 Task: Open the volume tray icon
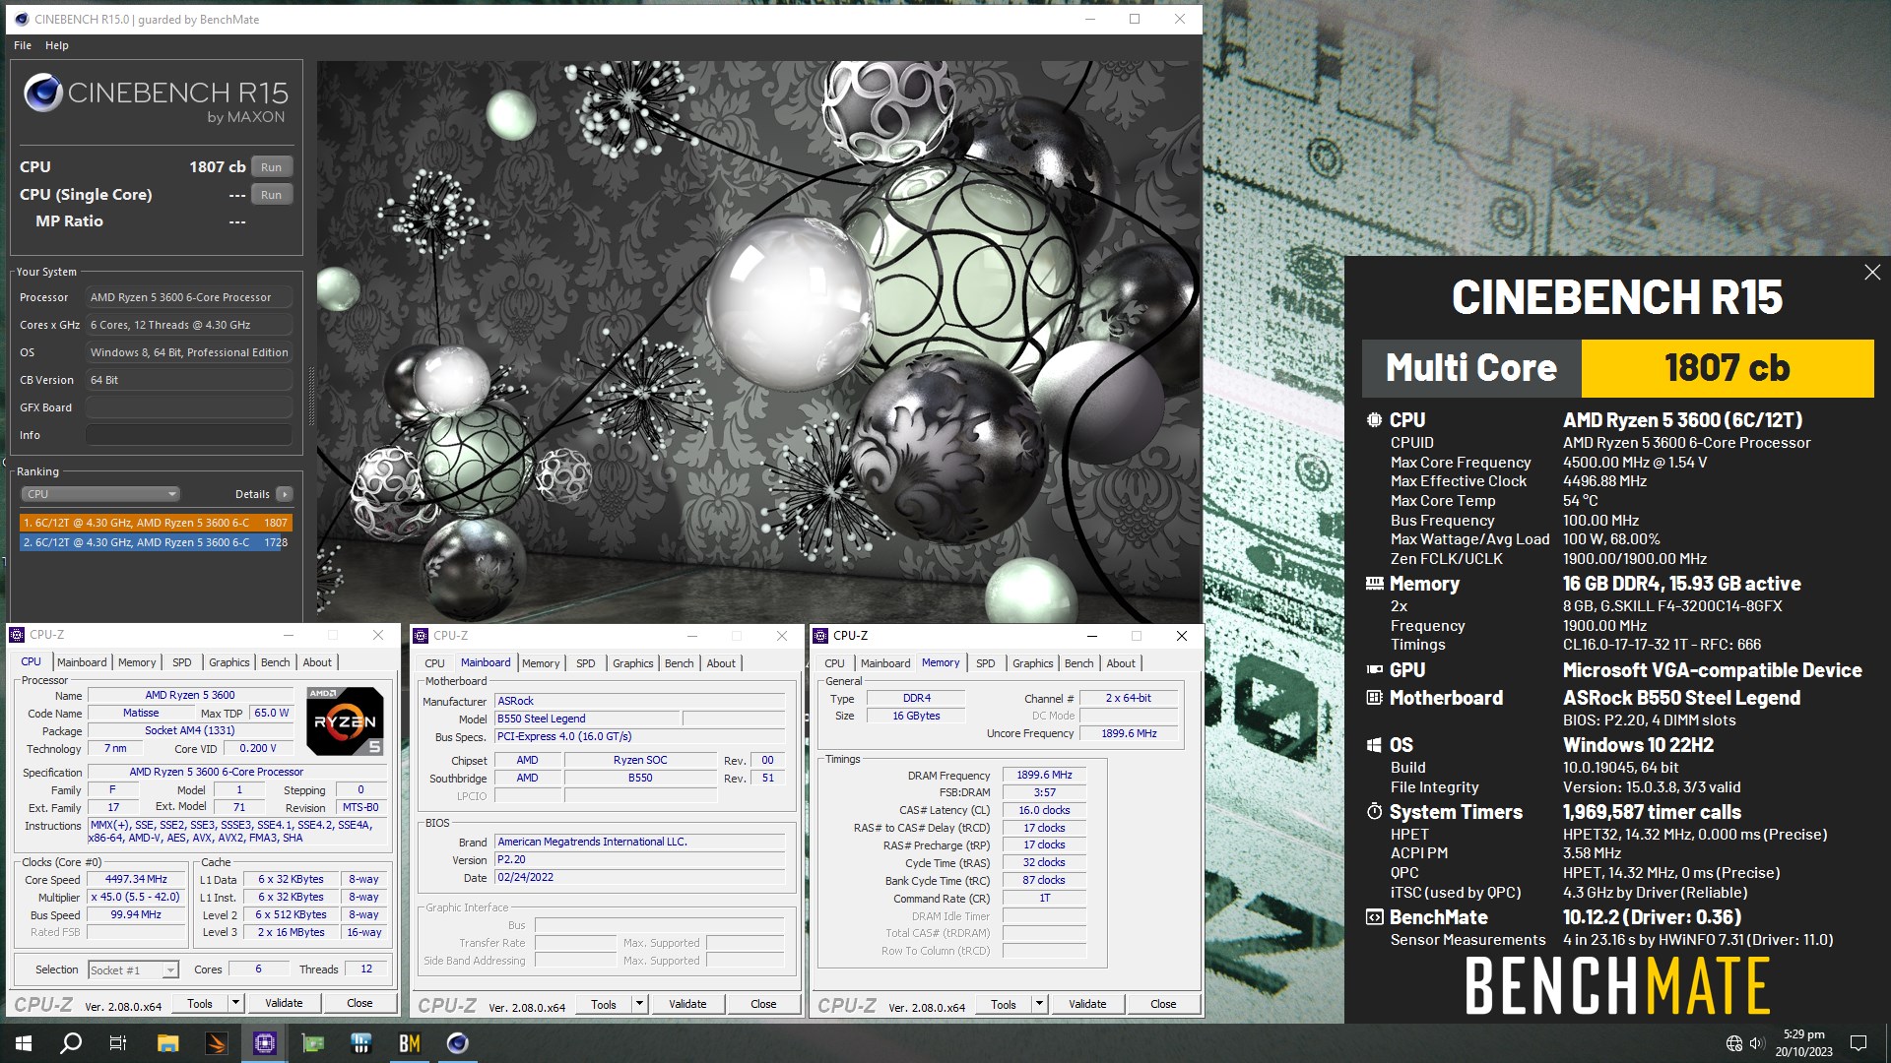coord(1757,1043)
